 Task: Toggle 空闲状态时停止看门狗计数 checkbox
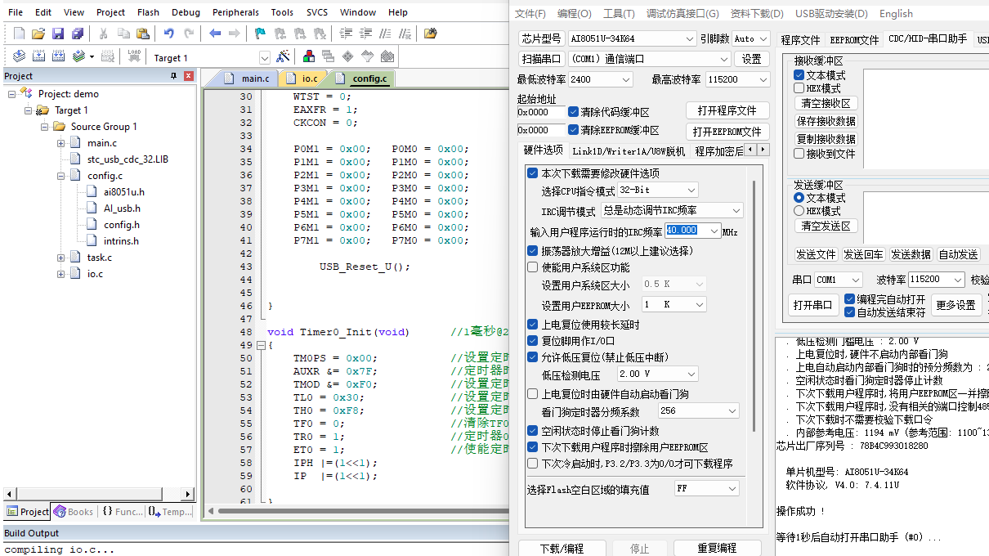[533, 431]
